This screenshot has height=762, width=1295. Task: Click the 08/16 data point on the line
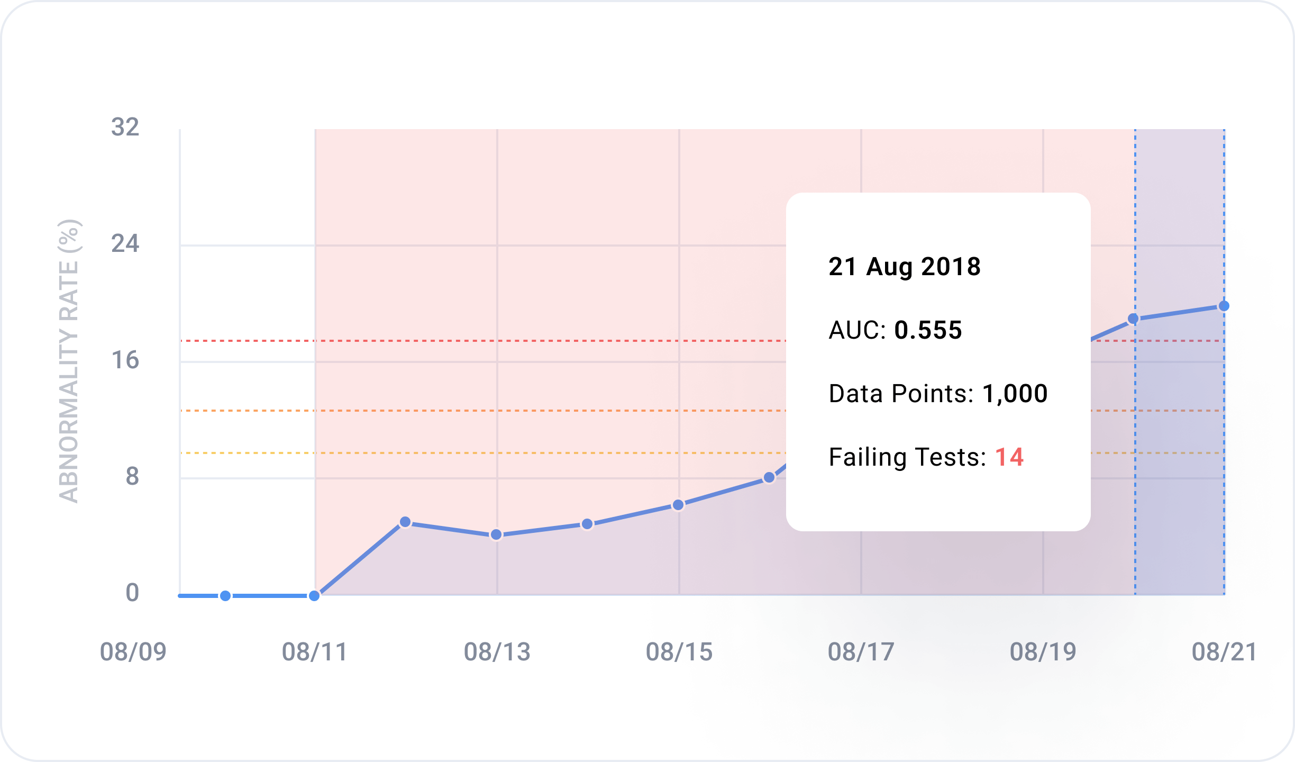point(769,477)
